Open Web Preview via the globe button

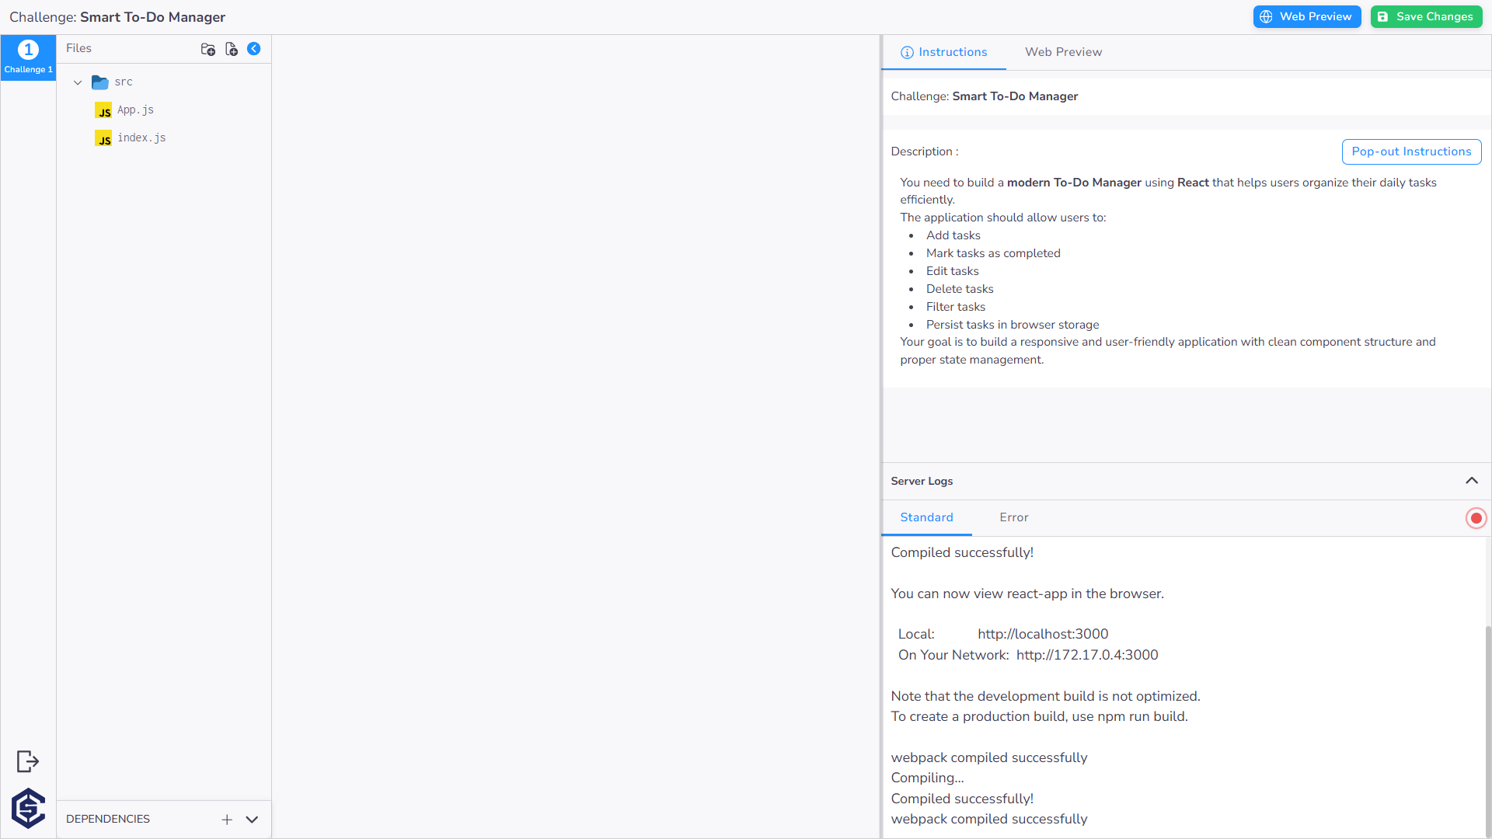click(1306, 16)
